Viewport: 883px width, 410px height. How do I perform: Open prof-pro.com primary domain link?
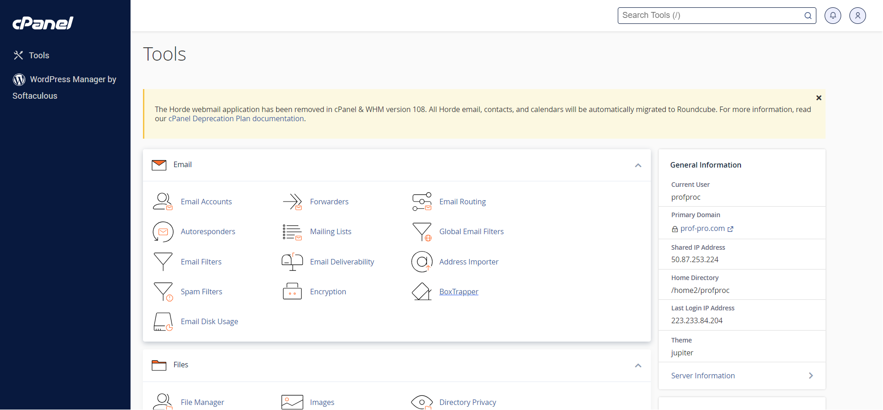pos(702,229)
